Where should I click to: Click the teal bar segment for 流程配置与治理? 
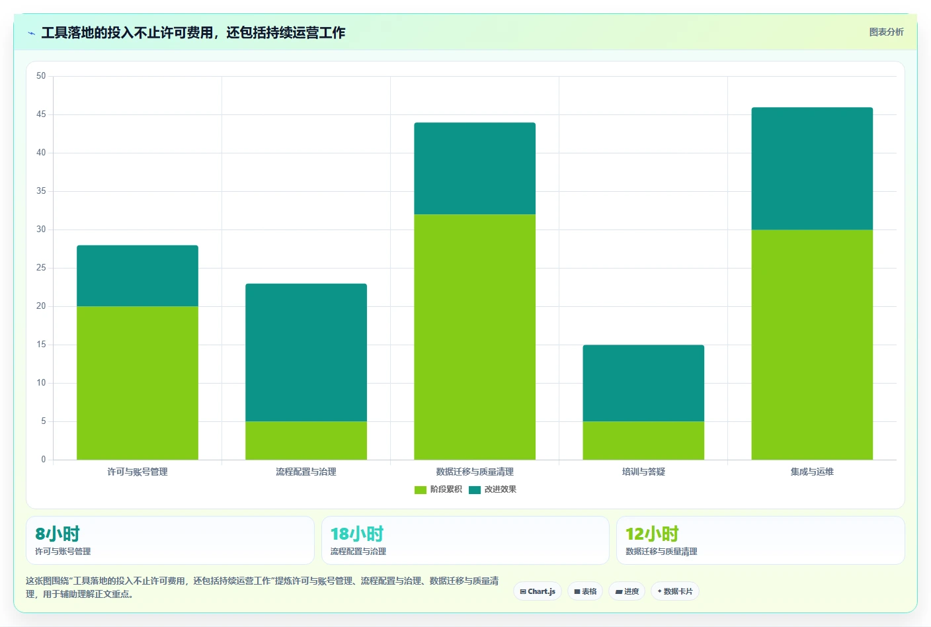point(306,353)
